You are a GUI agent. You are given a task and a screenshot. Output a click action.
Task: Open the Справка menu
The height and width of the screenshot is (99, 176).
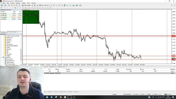pos(34,3)
